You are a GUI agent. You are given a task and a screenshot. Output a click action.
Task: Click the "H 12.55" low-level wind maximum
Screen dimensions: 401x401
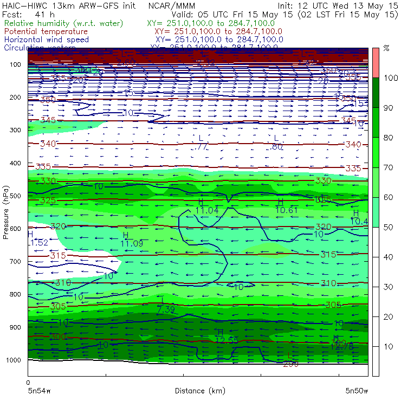(227, 337)
